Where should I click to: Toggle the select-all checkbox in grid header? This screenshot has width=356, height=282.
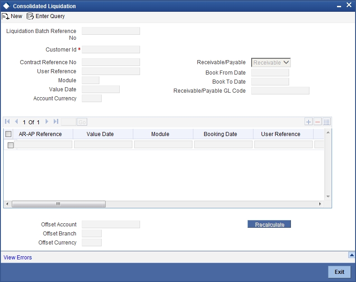click(x=9, y=134)
